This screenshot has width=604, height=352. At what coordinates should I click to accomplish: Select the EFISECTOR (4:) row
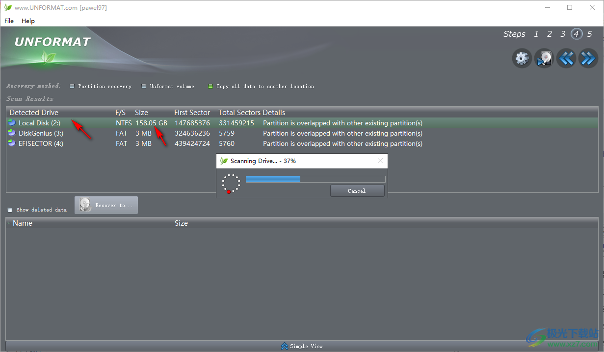click(x=302, y=143)
